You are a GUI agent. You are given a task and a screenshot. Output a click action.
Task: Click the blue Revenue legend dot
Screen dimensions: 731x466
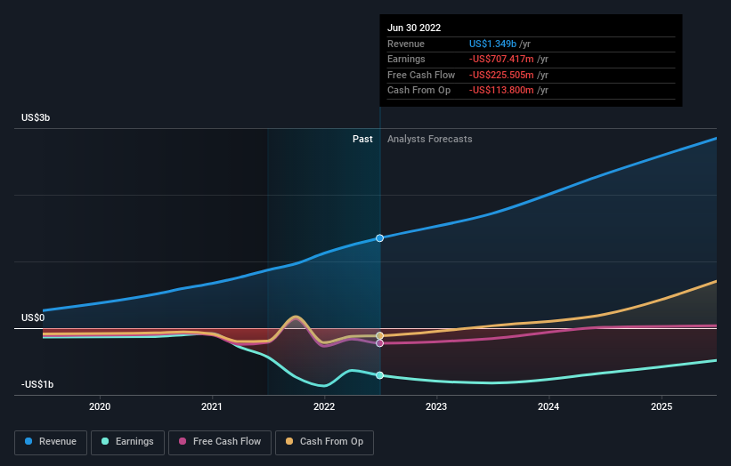tap(28, 441)
